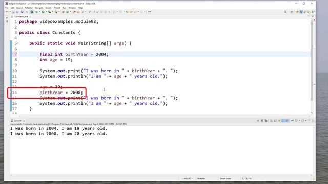
Task: Click the Clear Console icon
Action: (x=271, y=121)
